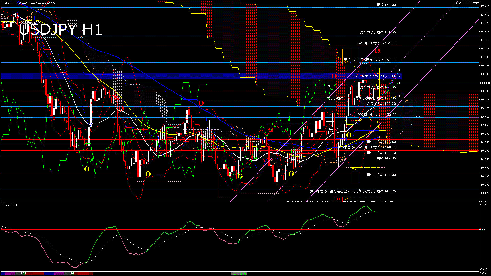Click the leftmost yellow up arrow marker
The width and height of the screenshot is (491, 276).
[87, 169]
